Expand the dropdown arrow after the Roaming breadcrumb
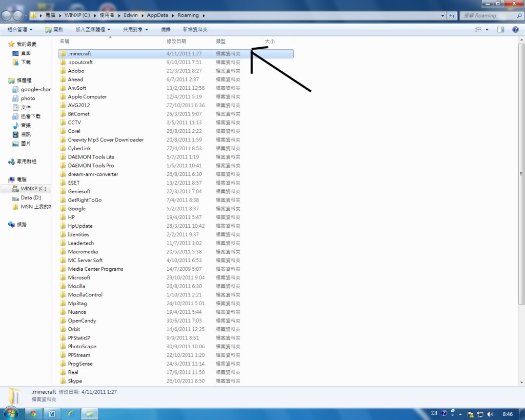This screenshot has height=420, width=525. [x=204, y=15]
